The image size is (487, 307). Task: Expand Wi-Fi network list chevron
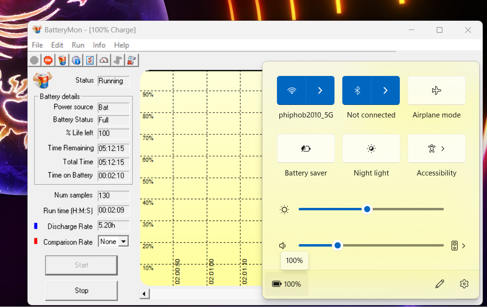click(x=320, y=90)
